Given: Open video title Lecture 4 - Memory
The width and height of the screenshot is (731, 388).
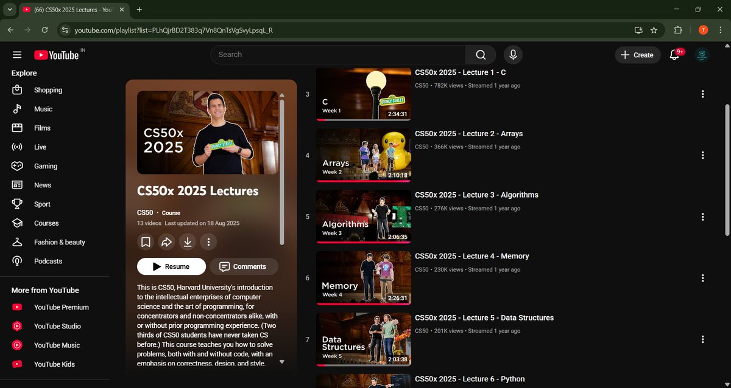Looking at the screenshot, I should click(471, 256).
